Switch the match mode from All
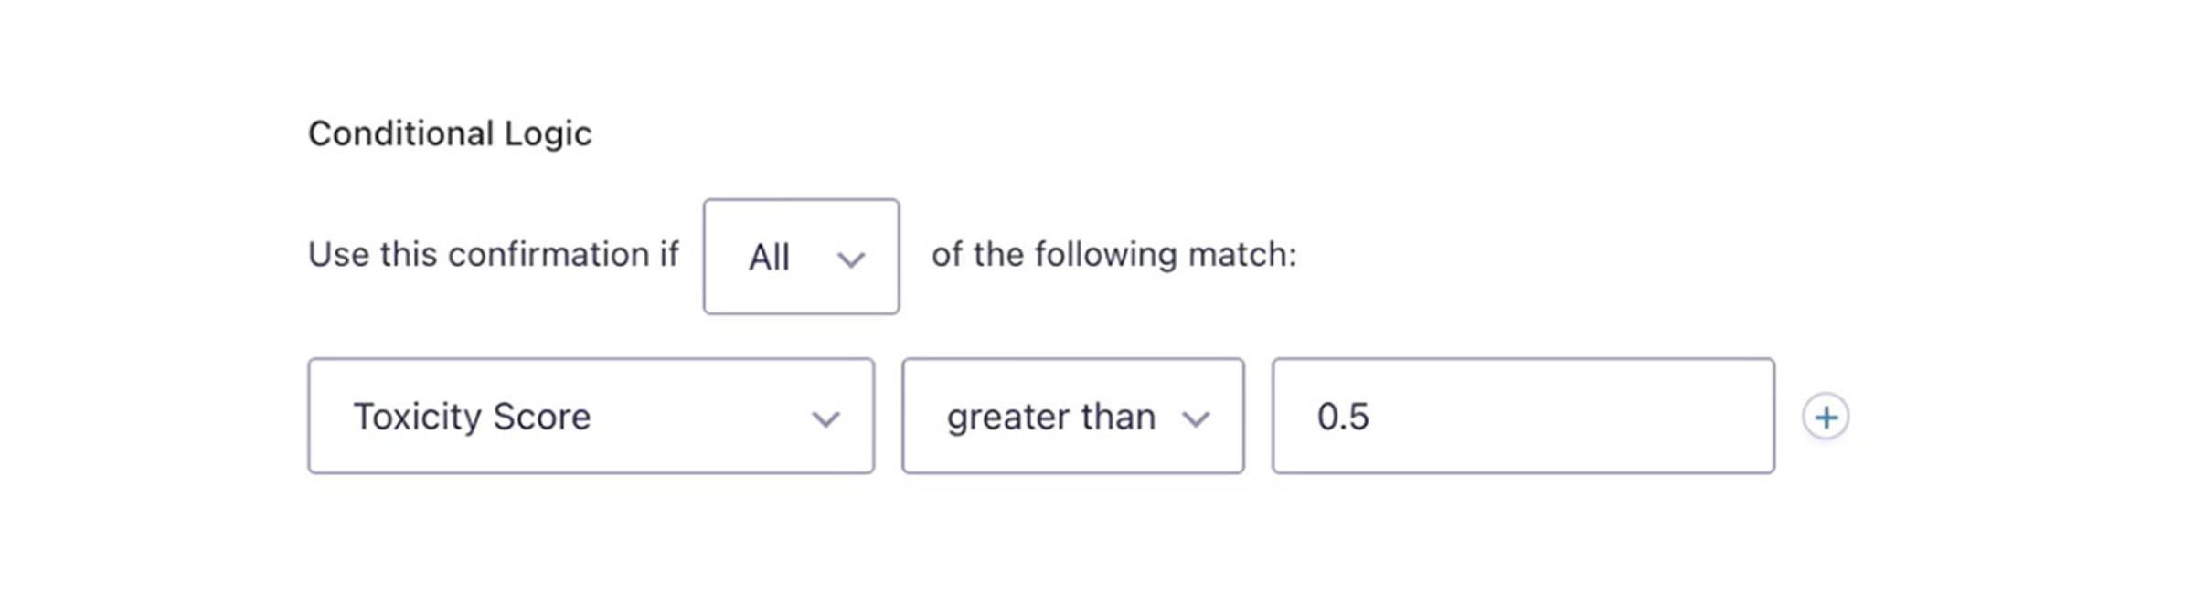 coord(801,257)
